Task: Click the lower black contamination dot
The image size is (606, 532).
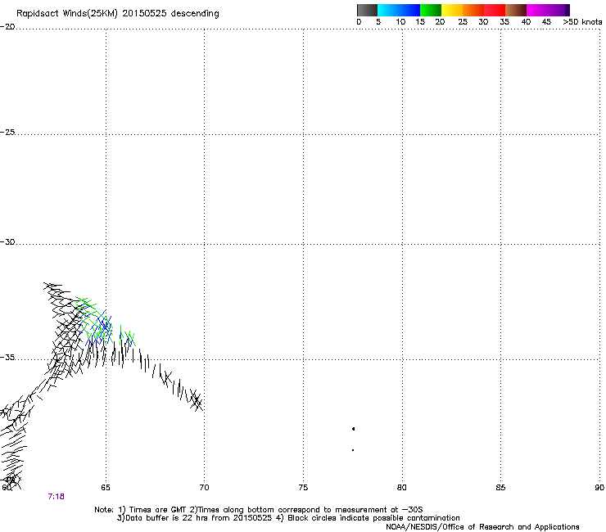Action: click(353, 450)
